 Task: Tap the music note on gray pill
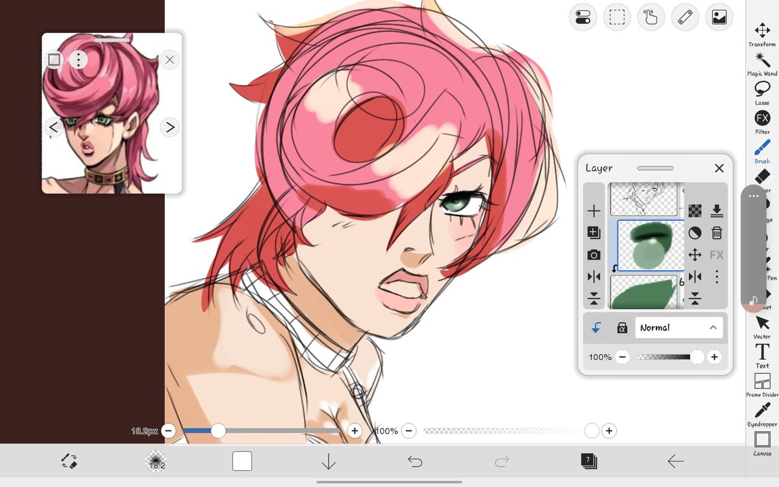tap(753, 301)
